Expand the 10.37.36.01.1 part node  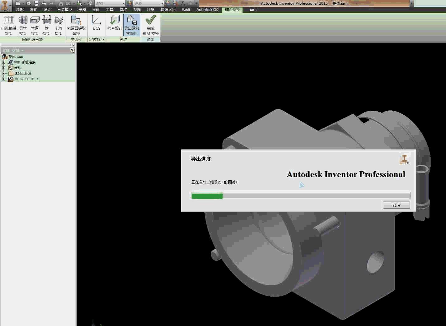pyautogui.click(x=4, y=79)
